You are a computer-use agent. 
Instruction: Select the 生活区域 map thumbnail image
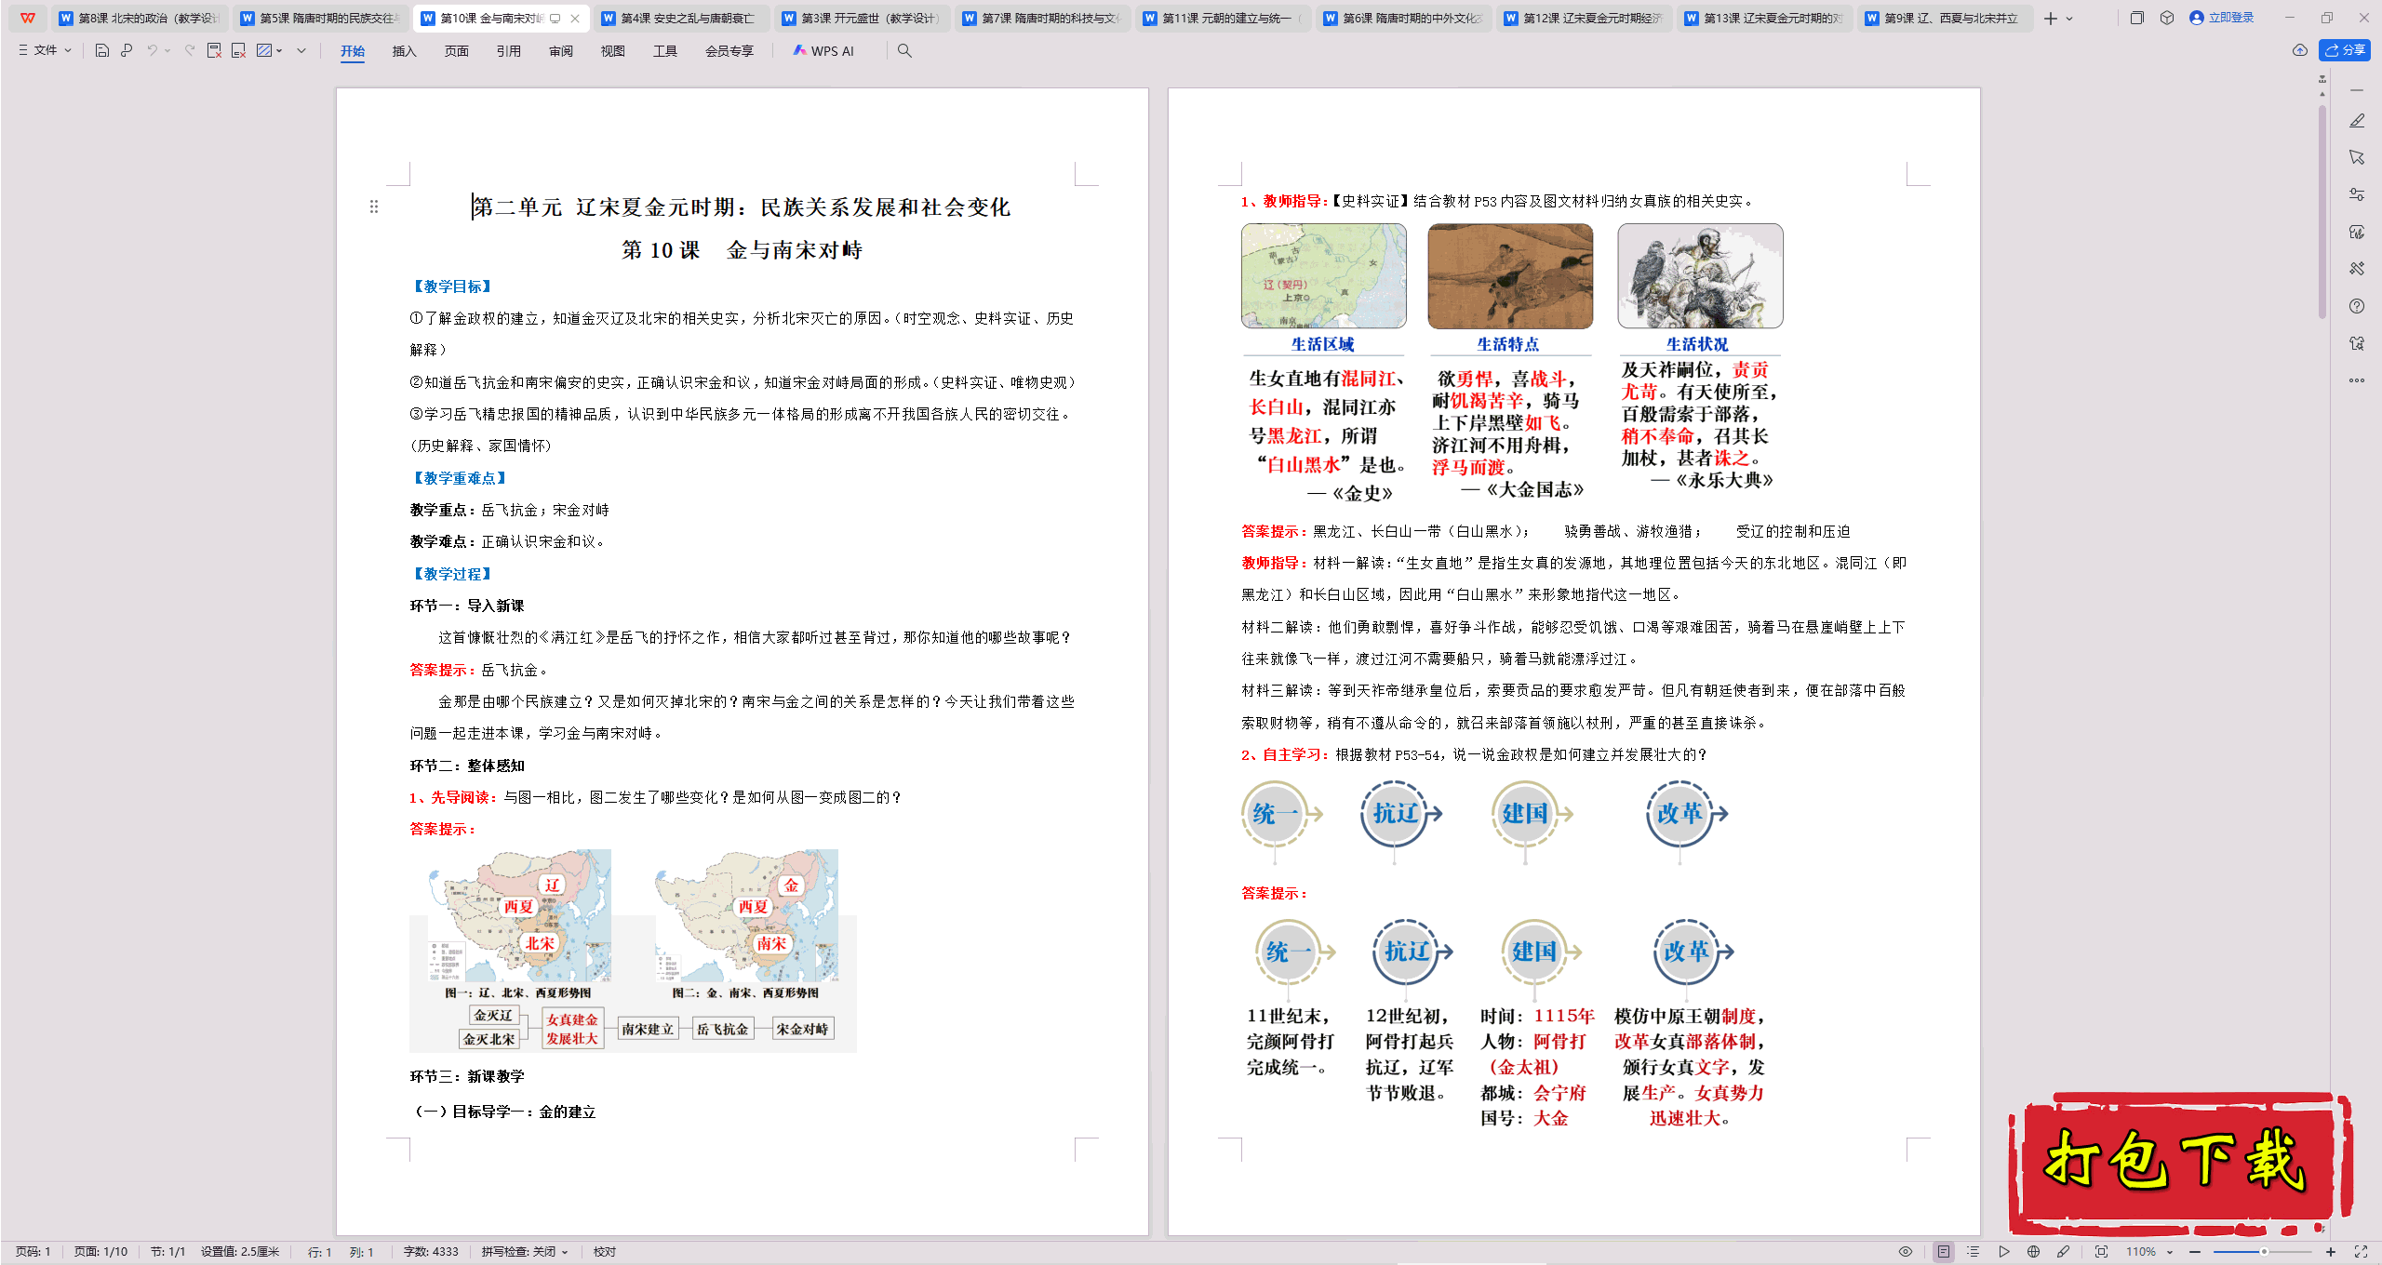1323,276
